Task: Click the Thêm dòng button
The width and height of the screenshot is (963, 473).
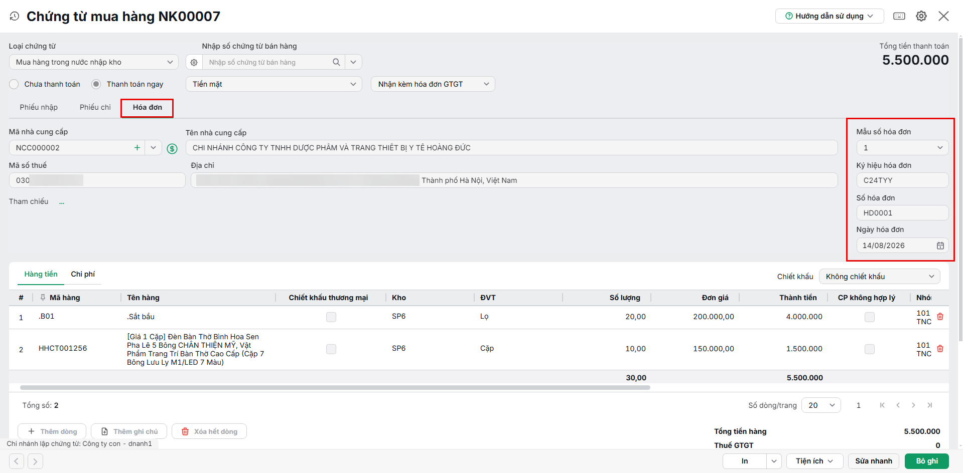Action: [x=52, y=431]
